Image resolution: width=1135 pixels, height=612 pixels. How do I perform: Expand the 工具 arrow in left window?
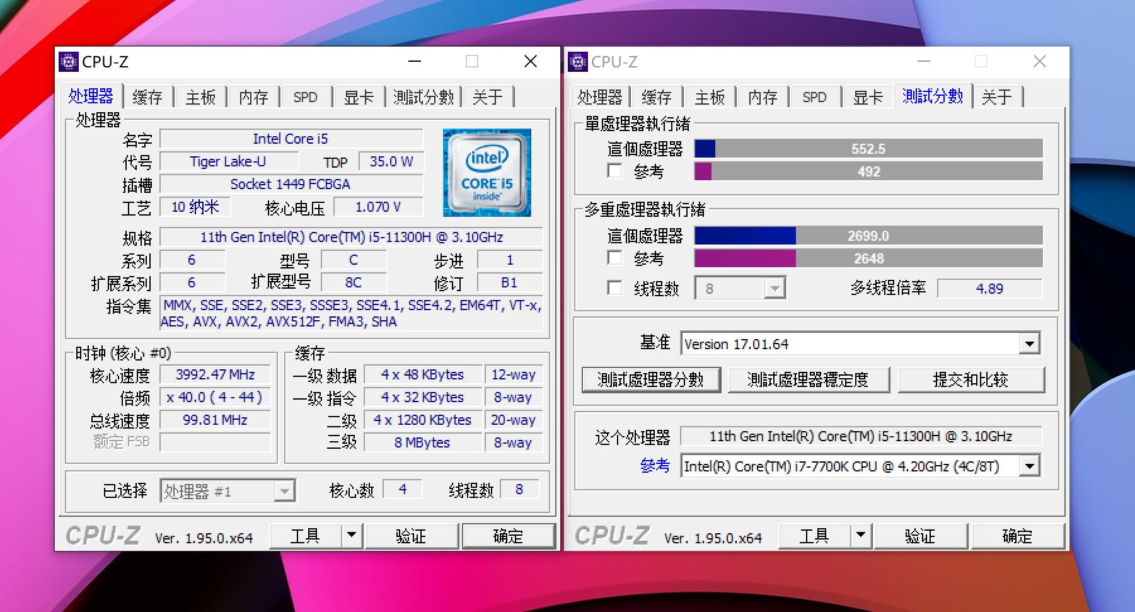(x=352, y=536)
